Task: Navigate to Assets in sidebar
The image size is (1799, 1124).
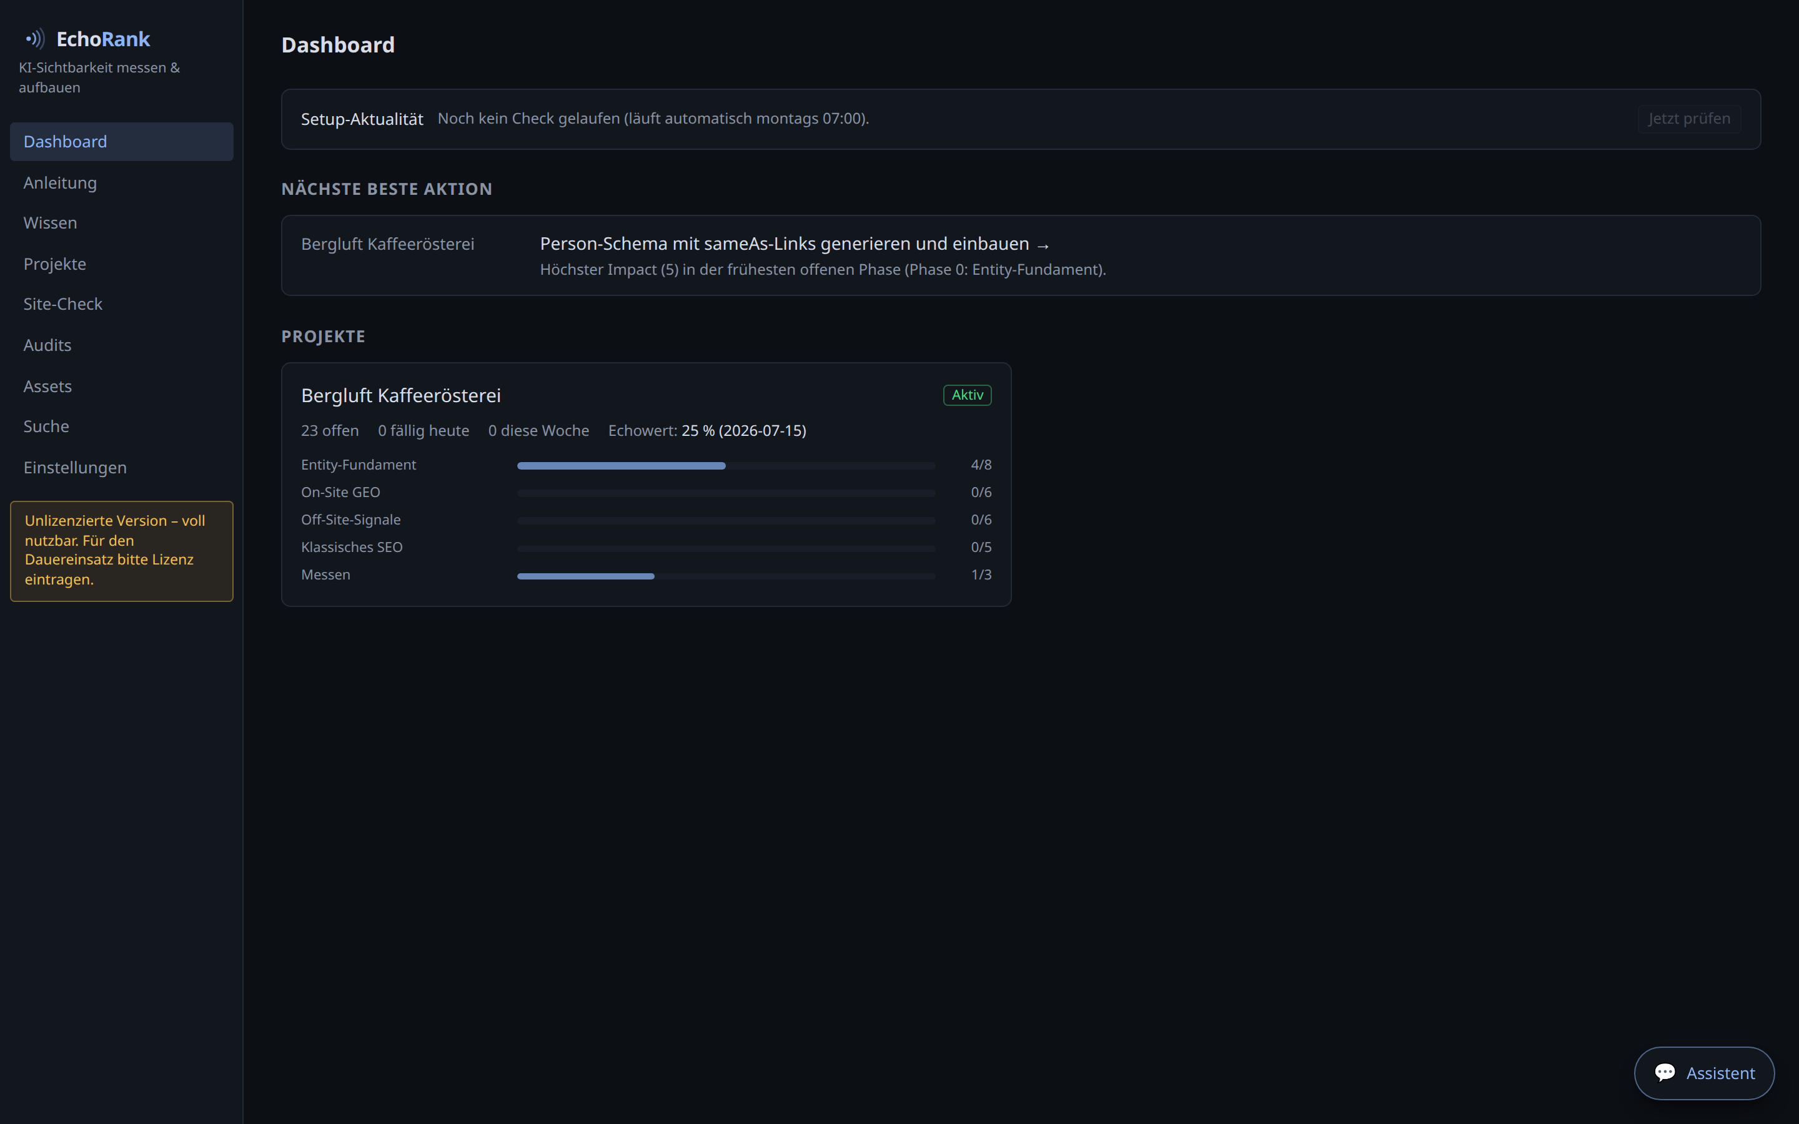Action: click(x=121, y=386)
